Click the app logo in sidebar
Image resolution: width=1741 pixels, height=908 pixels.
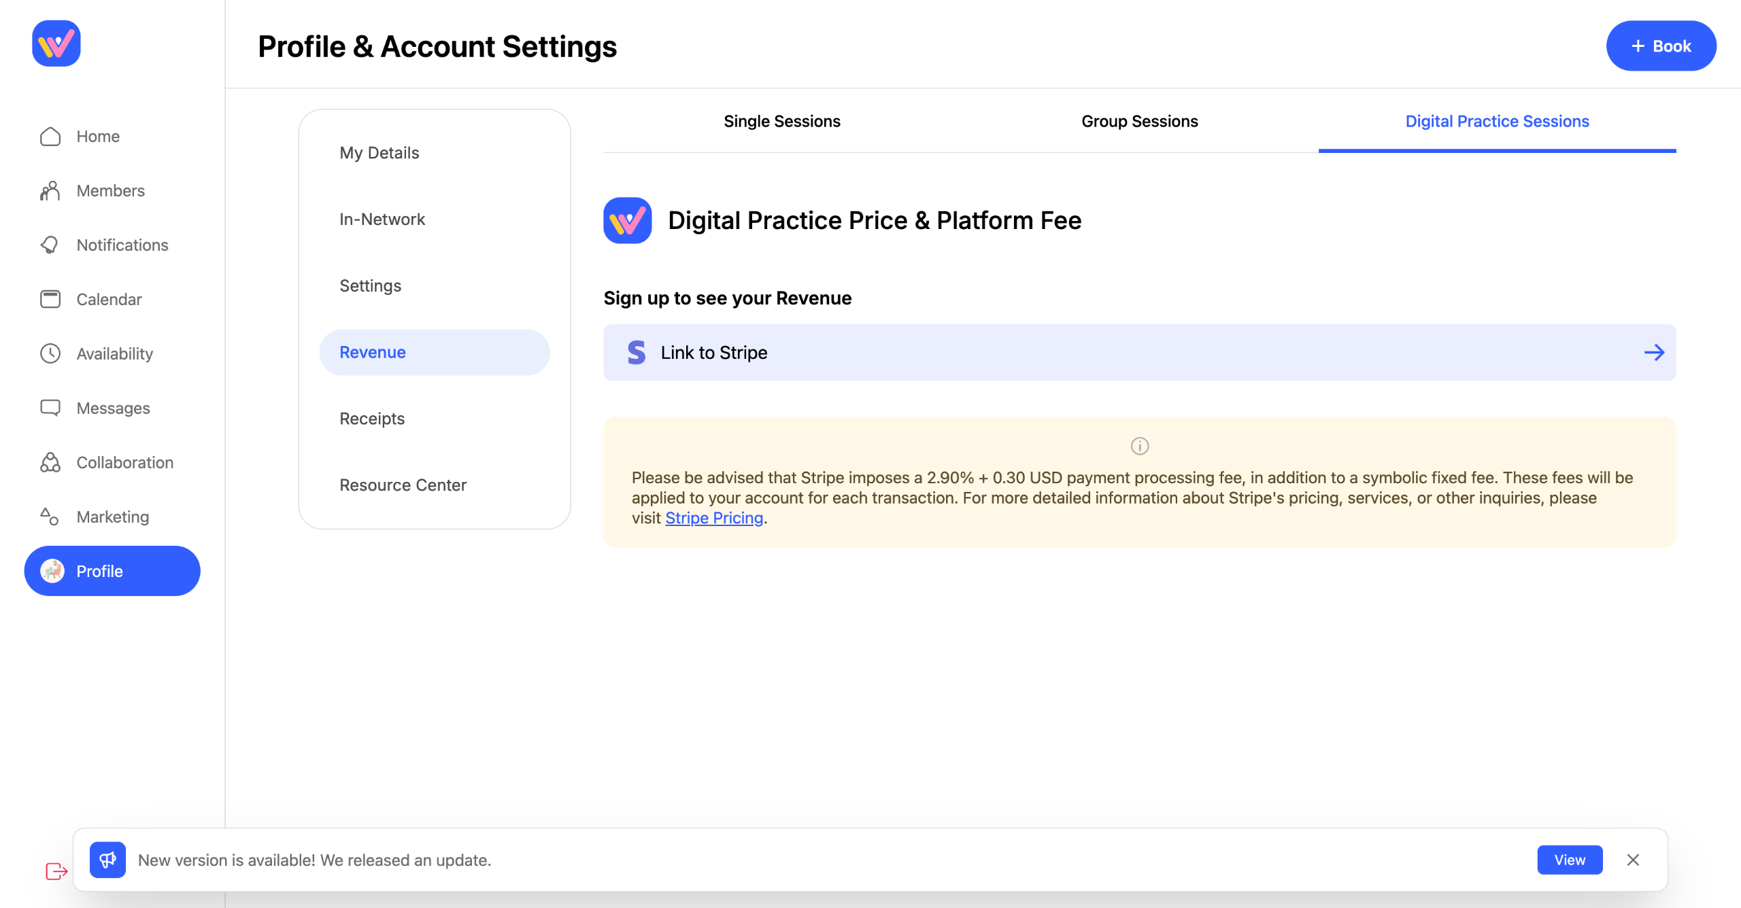pos(56,43)
